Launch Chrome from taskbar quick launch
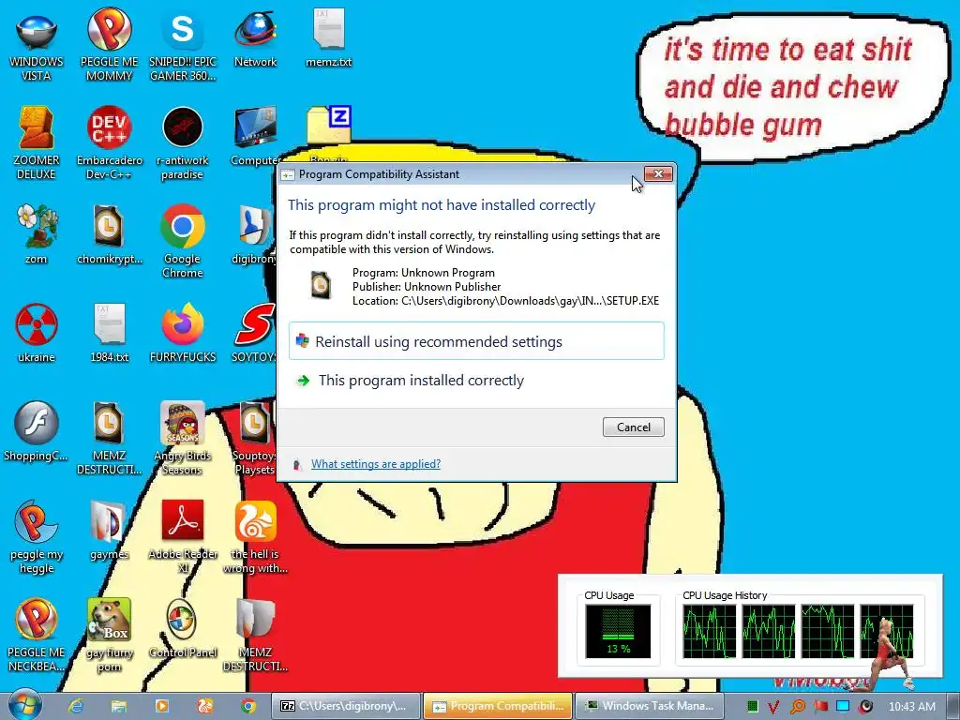The image size is (960, 720). tap(247, 706)
